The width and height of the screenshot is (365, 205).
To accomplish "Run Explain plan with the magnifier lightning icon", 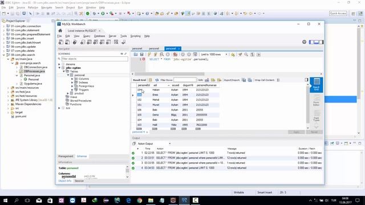I will 161,55.
